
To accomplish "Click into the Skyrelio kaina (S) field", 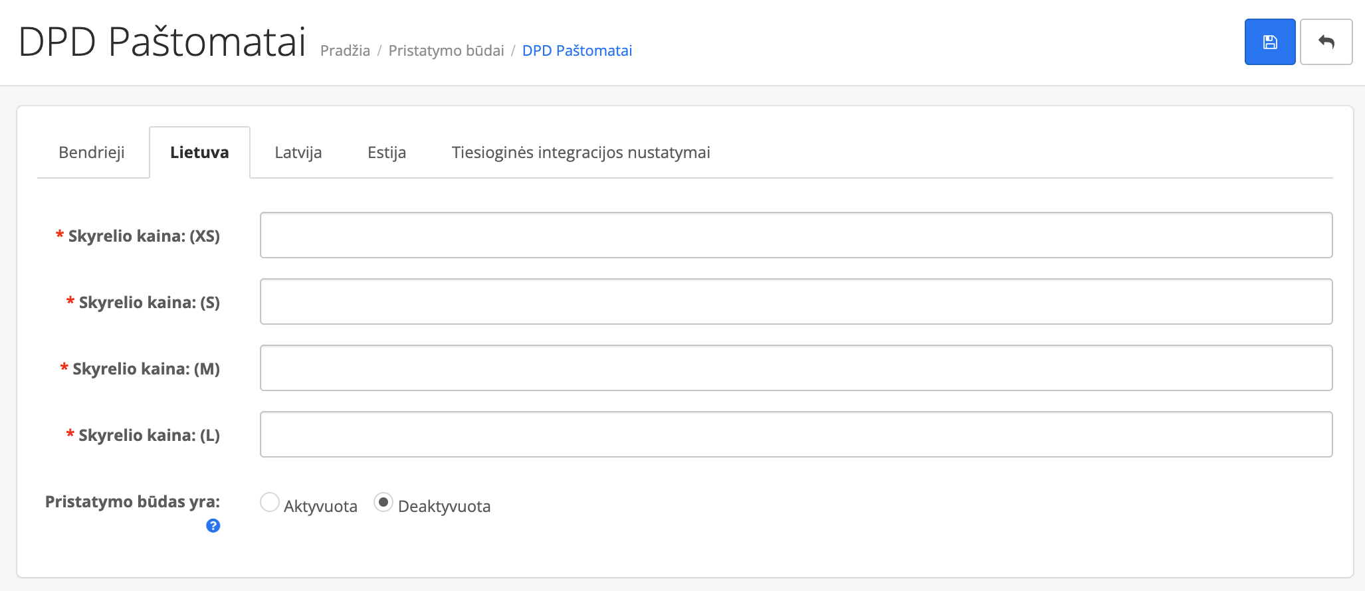I will tap(795, 301).
